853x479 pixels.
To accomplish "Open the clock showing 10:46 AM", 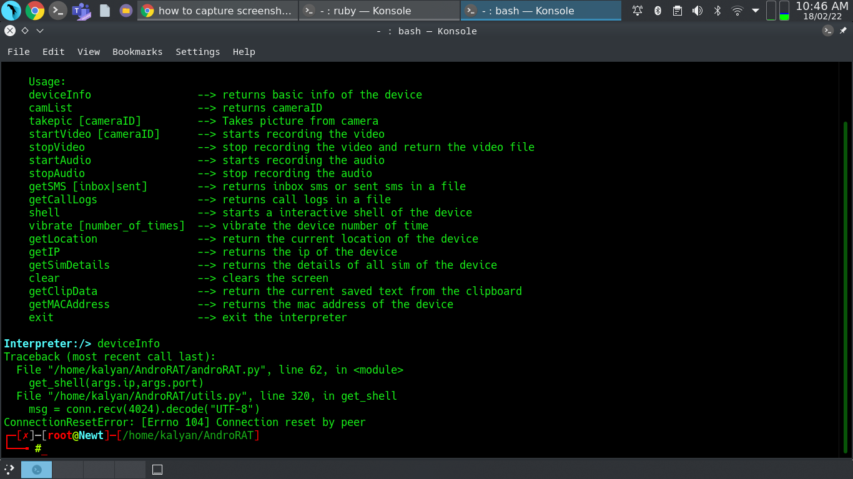I will point(822,11).
